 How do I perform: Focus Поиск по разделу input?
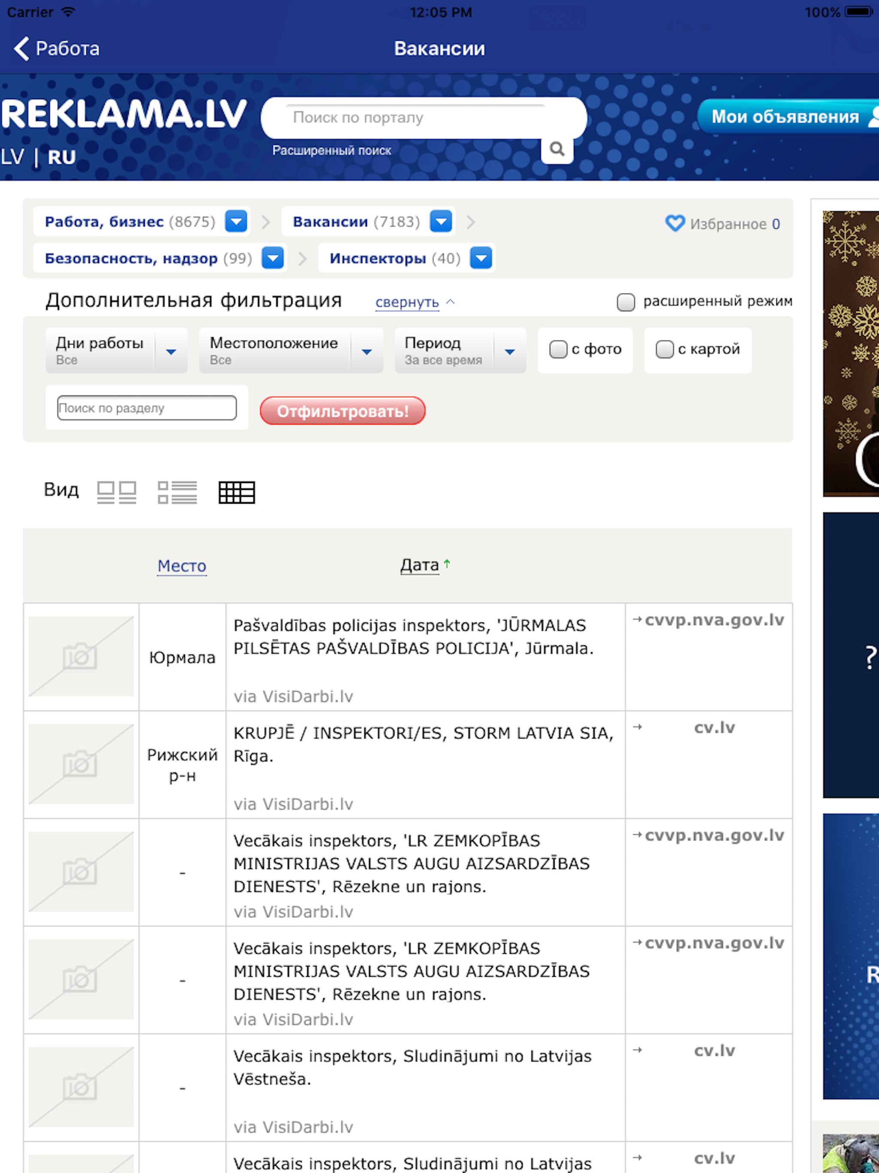pos(147,408)
